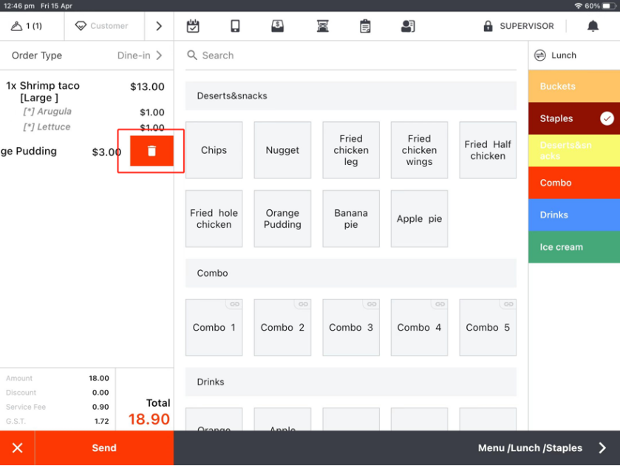Screen dimensions: 620x466
Task: Add Combo 3 to the order
Action: tap(351, 328)
